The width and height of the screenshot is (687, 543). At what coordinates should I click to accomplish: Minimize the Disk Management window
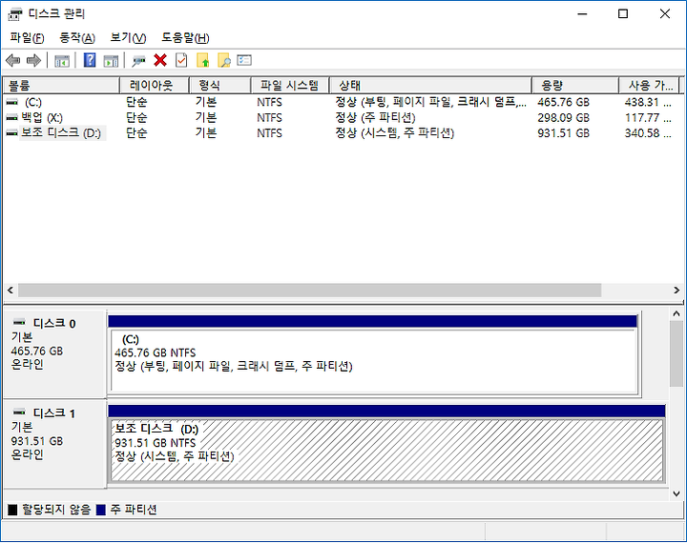click(x=582, y=14)
